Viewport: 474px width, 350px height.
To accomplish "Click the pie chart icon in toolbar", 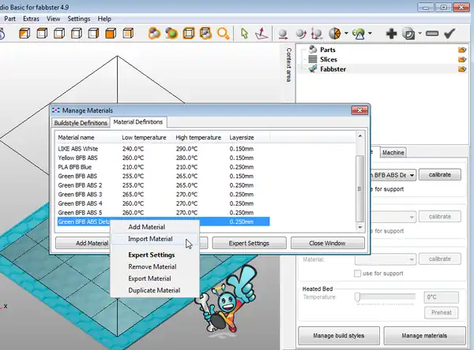I will click(x=335, y=34).
